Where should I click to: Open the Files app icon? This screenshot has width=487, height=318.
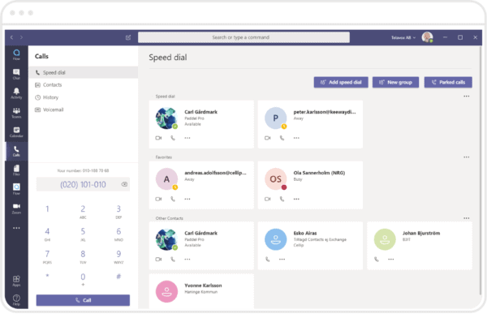(x=16, y=170)
